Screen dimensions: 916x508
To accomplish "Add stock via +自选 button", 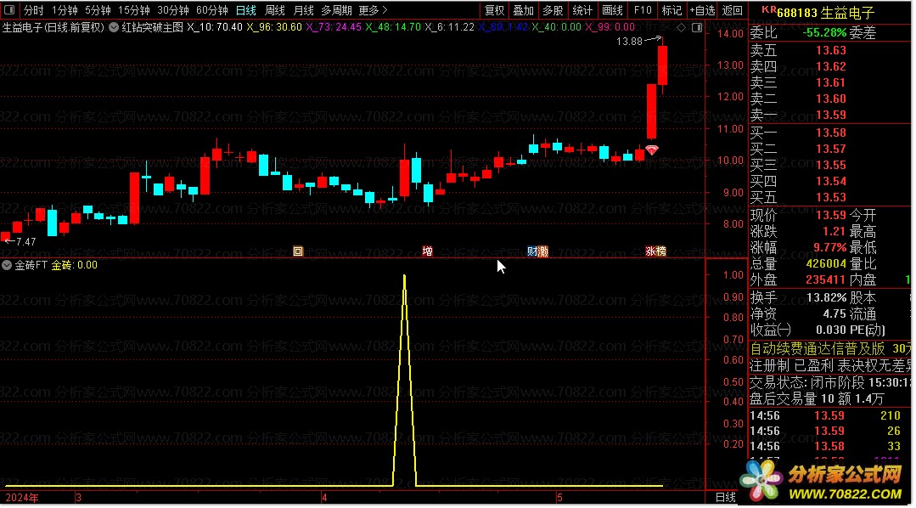I will [702, 10].
